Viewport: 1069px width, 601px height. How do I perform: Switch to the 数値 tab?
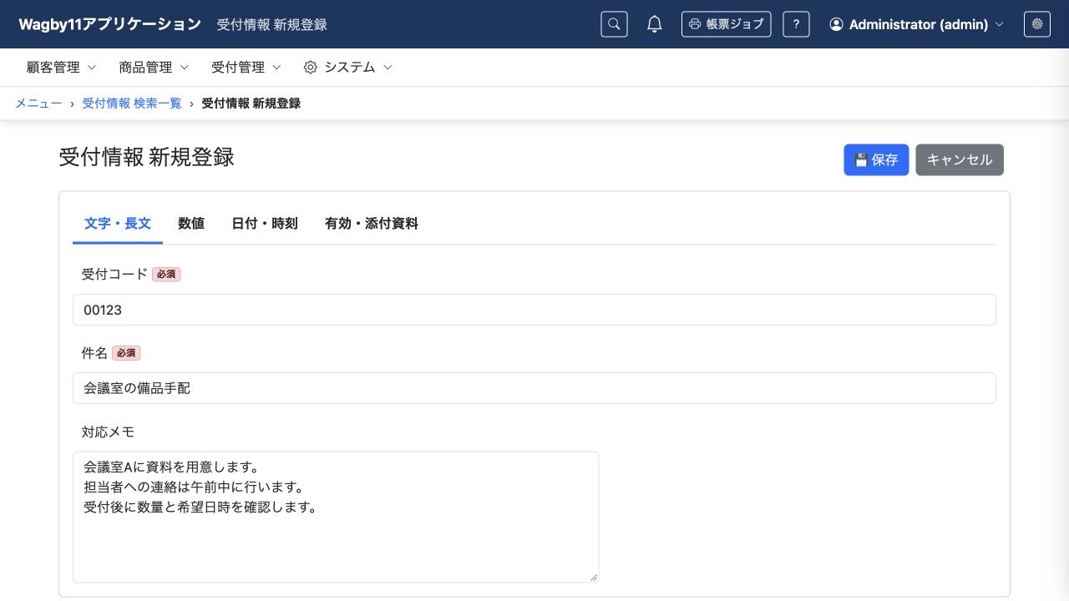point(191,224)
